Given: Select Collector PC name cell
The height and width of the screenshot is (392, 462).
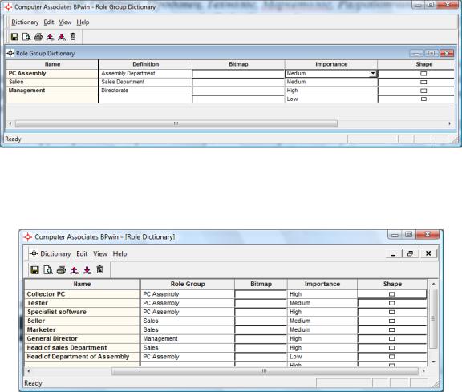Looking at the screenshot, I should coord(82,294).
